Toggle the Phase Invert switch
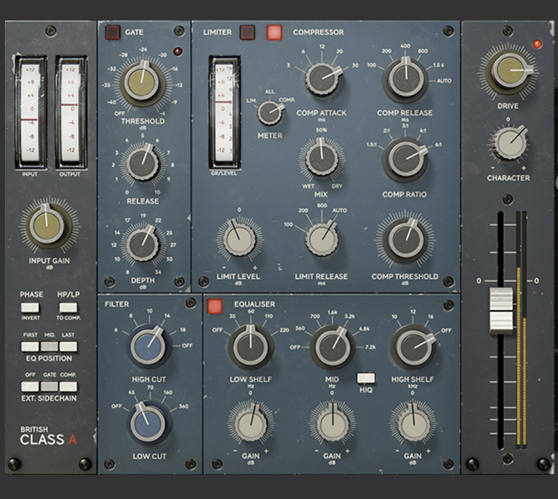This screenshot has height=499, width=558. (x=30, y=308)
